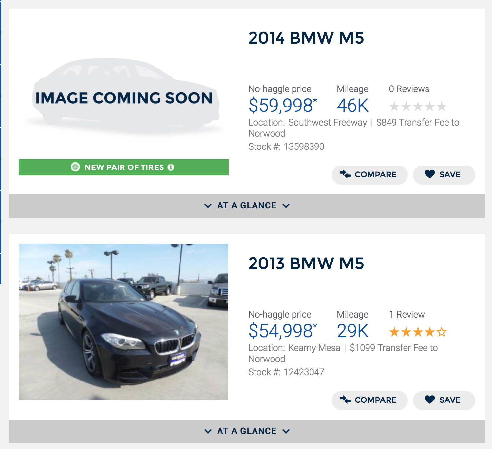
Task: Save the 2014 BMW M5 listing
Action: [x=444, y=175]
